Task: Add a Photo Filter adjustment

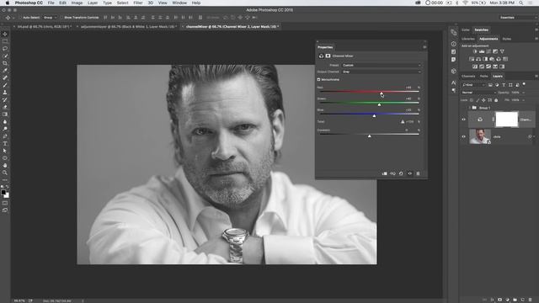Action: tap(492, 59)
